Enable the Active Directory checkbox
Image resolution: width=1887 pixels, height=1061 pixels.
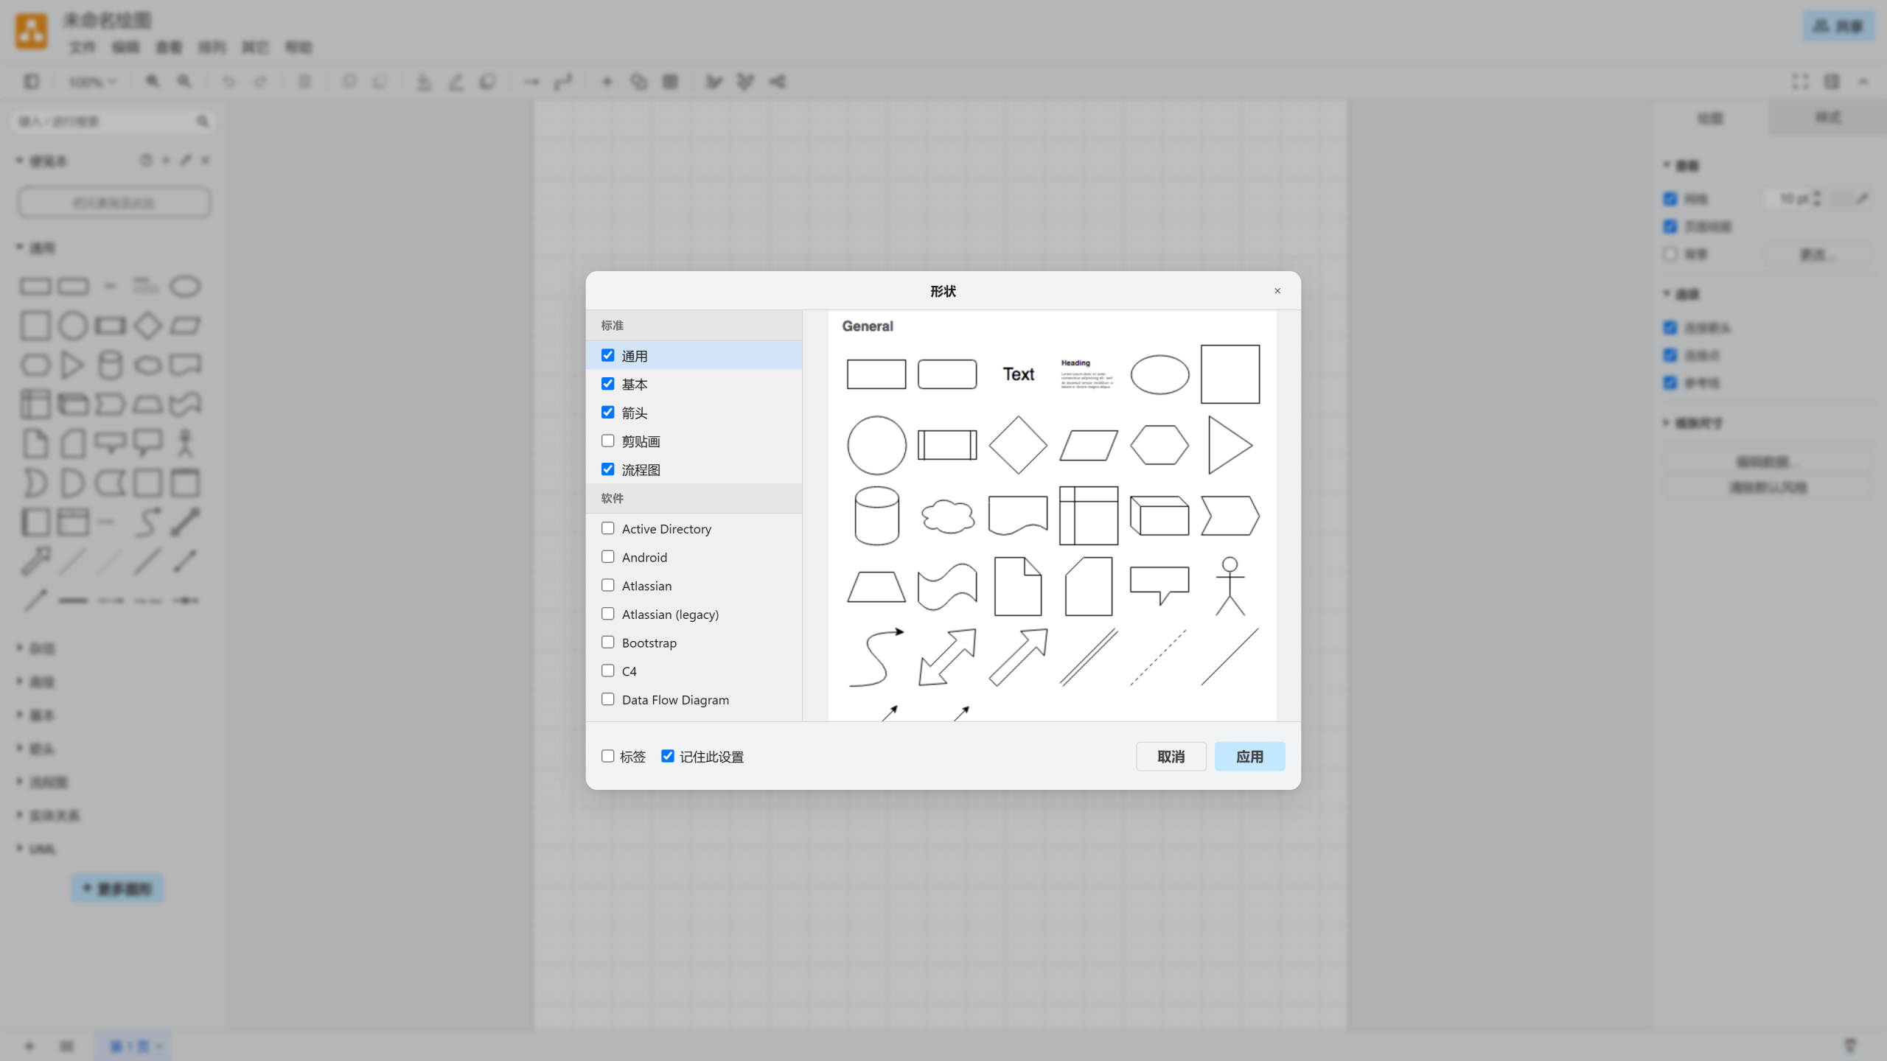point(607,528)
